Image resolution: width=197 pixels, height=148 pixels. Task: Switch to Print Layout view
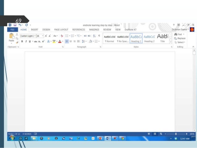155,134
